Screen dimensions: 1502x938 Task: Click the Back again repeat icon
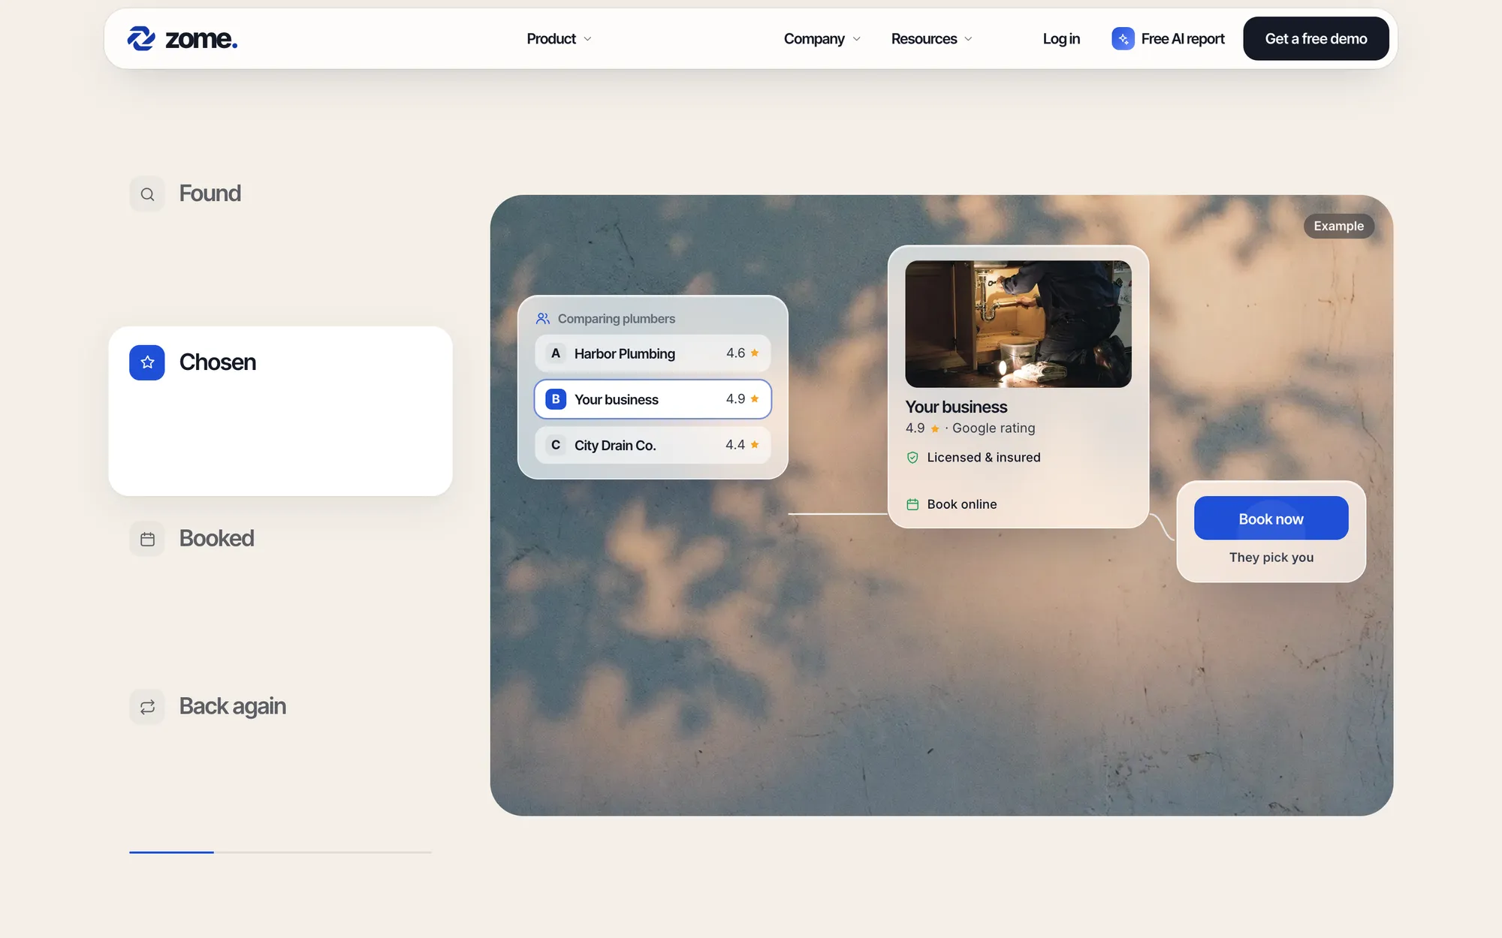[147, 707]
